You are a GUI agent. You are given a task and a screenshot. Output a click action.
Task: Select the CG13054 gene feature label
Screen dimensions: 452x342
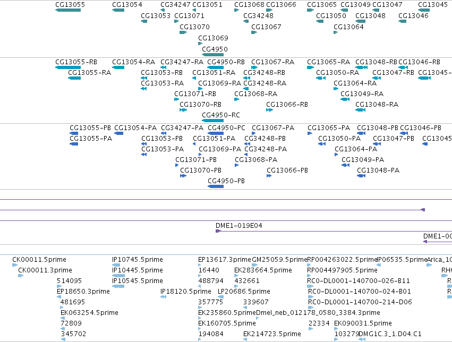click(x=127, y=5)
